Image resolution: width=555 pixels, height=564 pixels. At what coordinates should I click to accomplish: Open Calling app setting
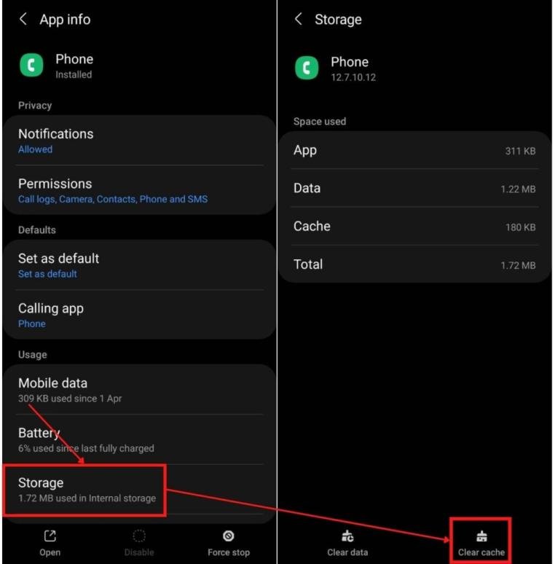(139, 315)
